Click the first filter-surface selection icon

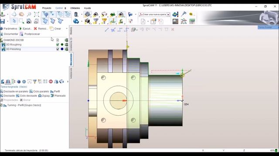[45, 21]
